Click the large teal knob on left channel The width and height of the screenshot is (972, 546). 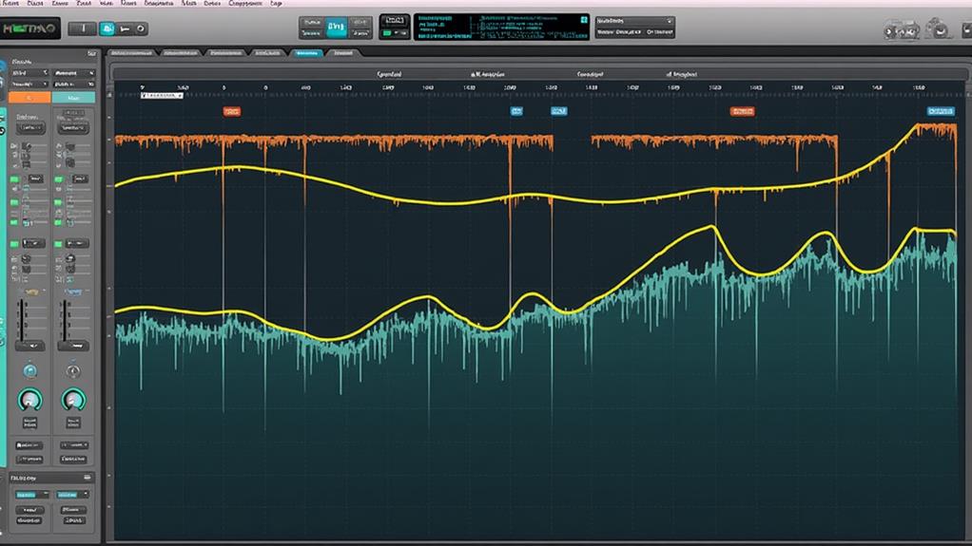point(29,400)
